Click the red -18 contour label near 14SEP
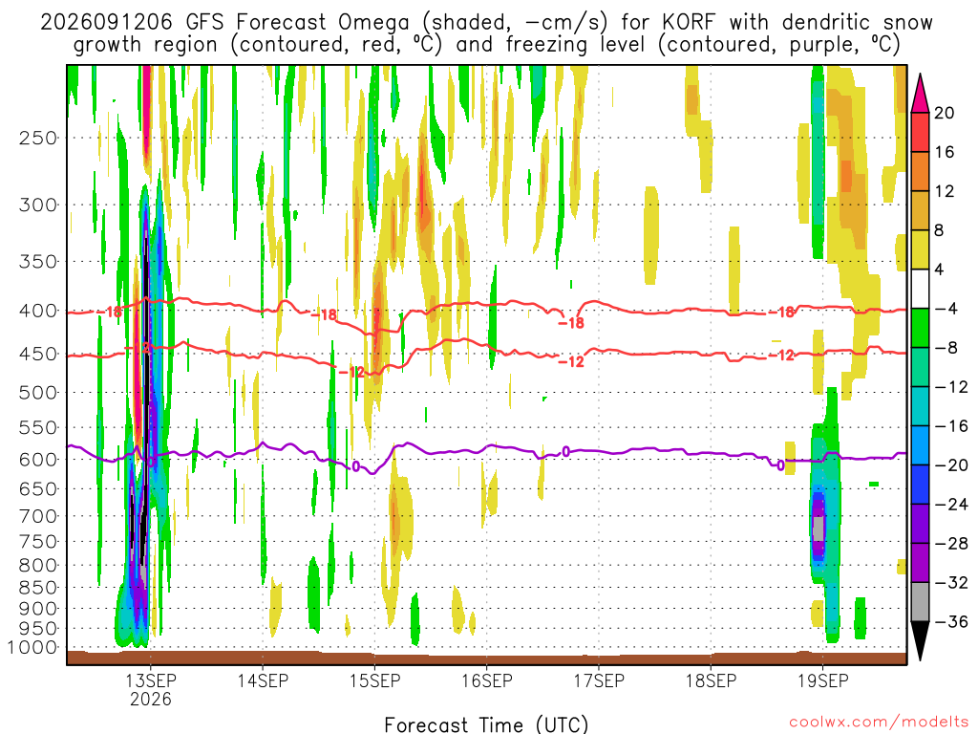Image resolution: width=978 pixels, height=734 pixels. [323, 314]
